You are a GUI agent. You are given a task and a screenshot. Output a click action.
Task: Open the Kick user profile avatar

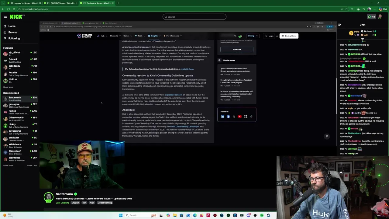pos(380,17)
